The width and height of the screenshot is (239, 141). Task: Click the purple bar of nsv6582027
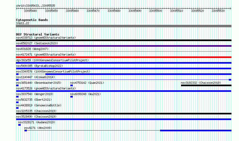(124, 46)
